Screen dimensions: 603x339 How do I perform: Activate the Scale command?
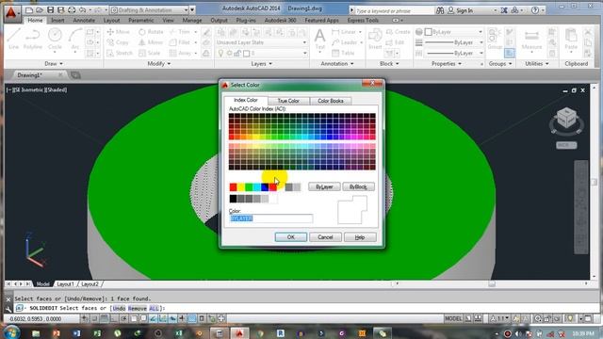[x=150, y=53]
